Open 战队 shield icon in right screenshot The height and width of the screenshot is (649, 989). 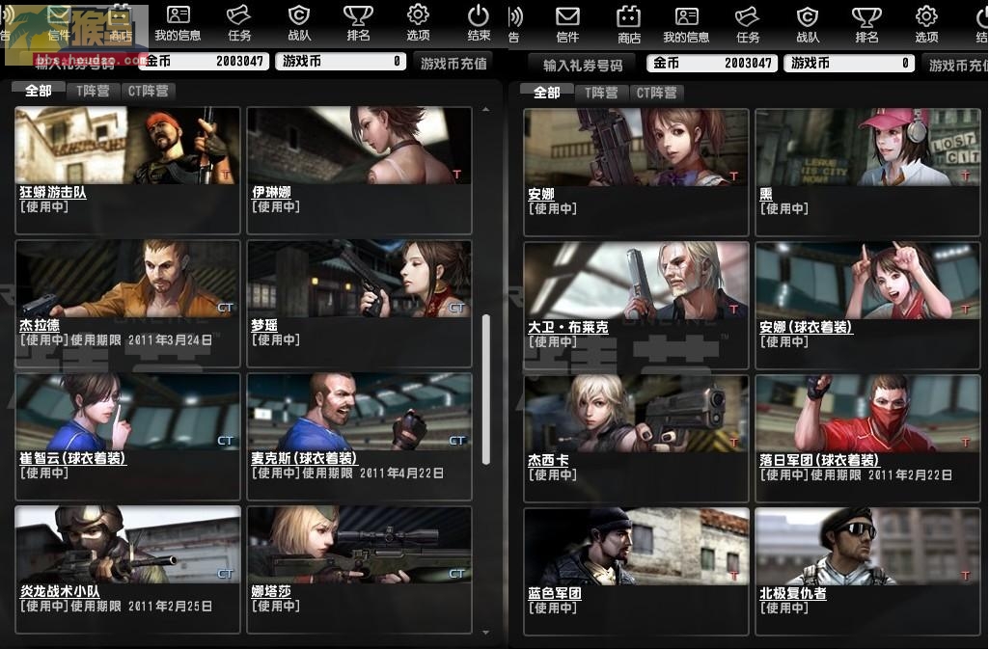tap(808, 25)
